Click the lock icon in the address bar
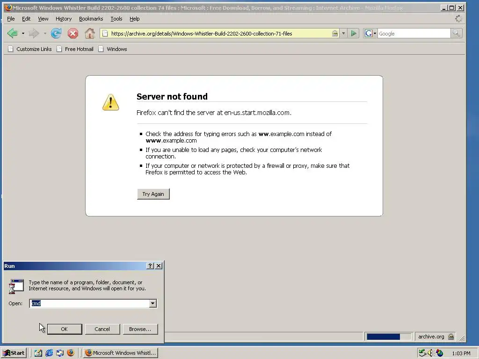Image resolution: width=479 pixels, height=359 pixels. coord(335,33)
